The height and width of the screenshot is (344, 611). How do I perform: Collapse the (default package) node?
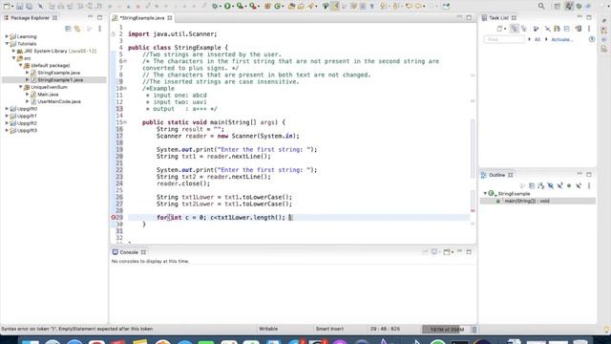(21, 65)
